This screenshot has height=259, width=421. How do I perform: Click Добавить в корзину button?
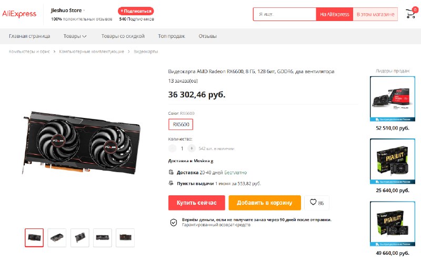click(x=265, y=203)
